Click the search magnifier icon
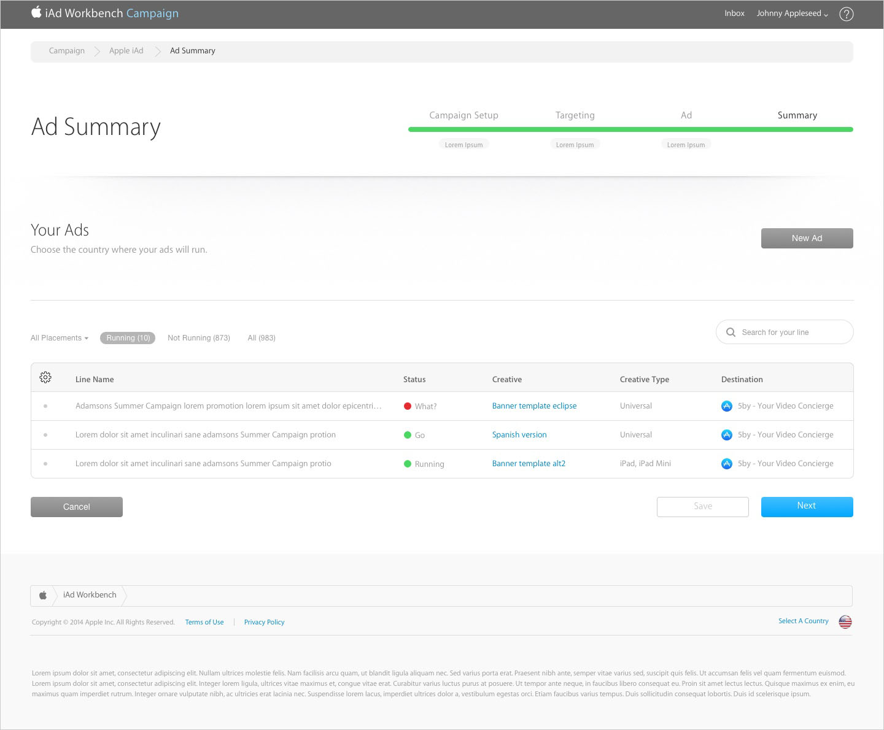 [x=731, y=332]
